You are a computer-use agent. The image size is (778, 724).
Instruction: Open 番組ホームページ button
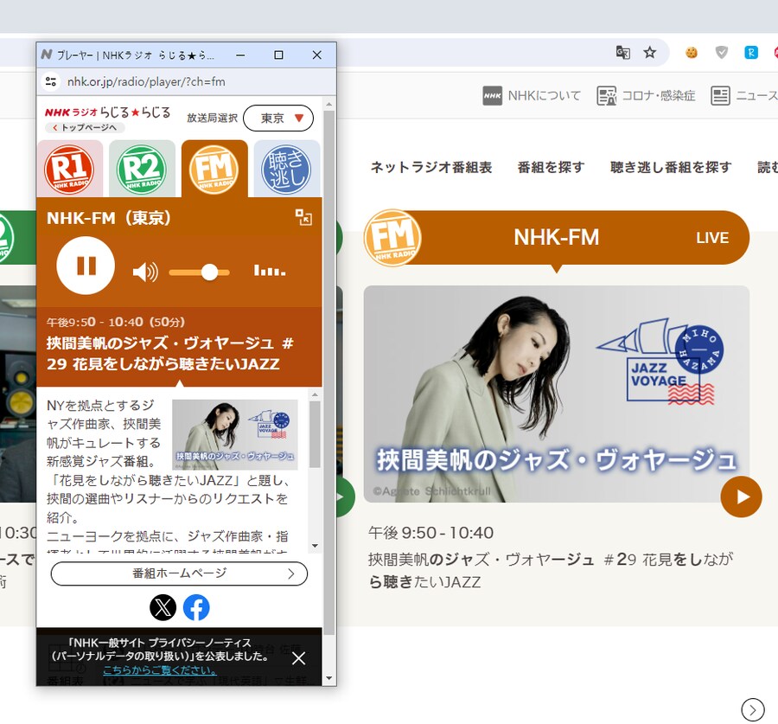click(x=179, y=573)
